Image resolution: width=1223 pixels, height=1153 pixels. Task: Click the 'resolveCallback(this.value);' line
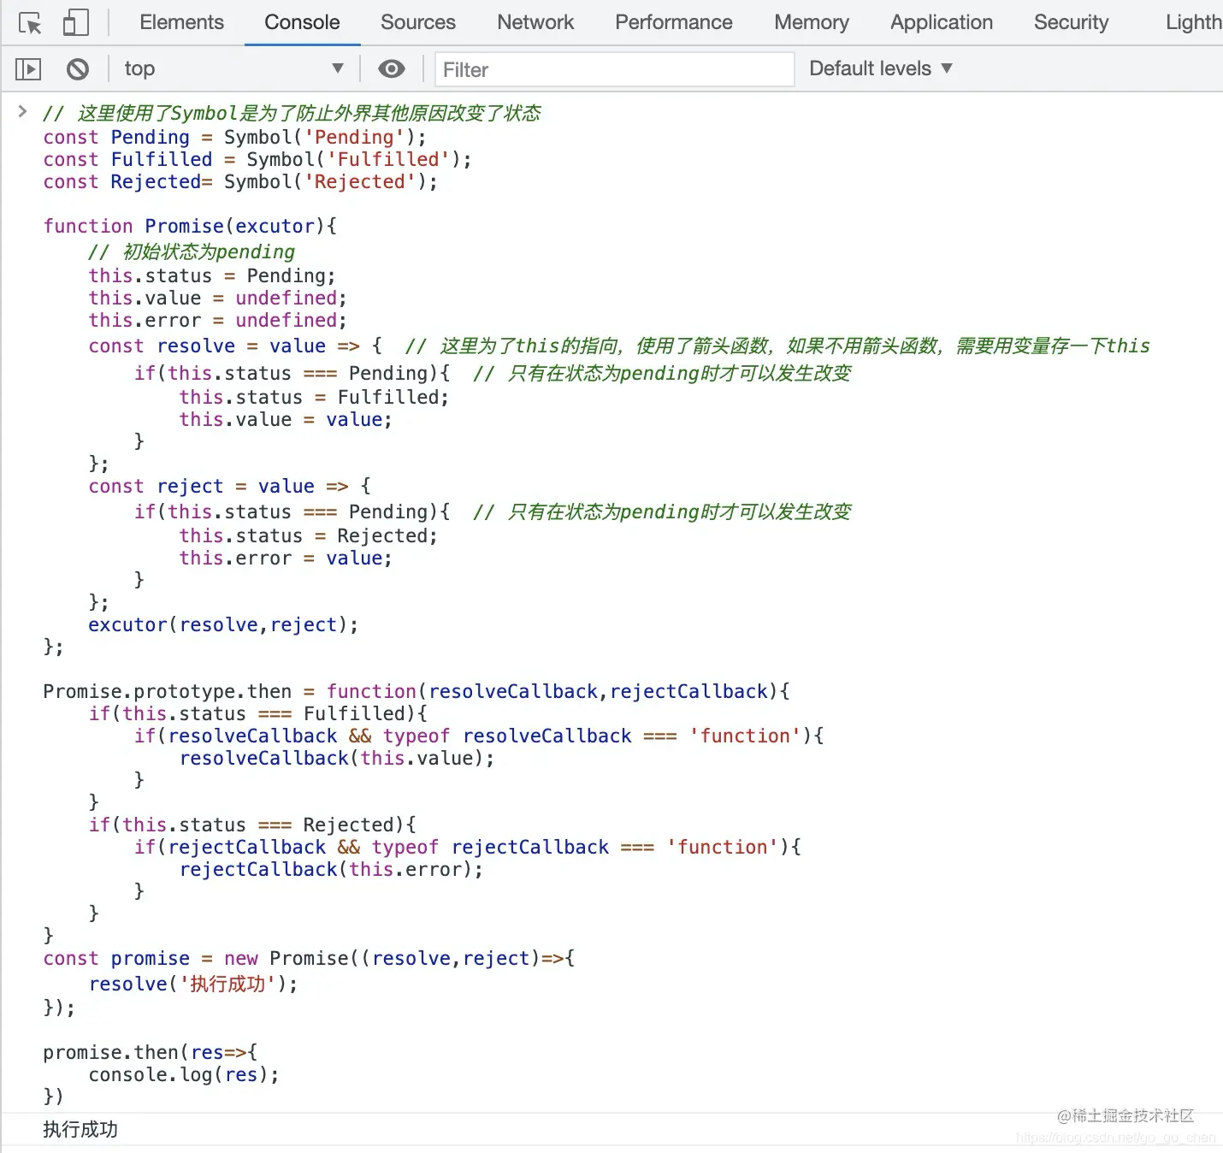coord(337,758)
